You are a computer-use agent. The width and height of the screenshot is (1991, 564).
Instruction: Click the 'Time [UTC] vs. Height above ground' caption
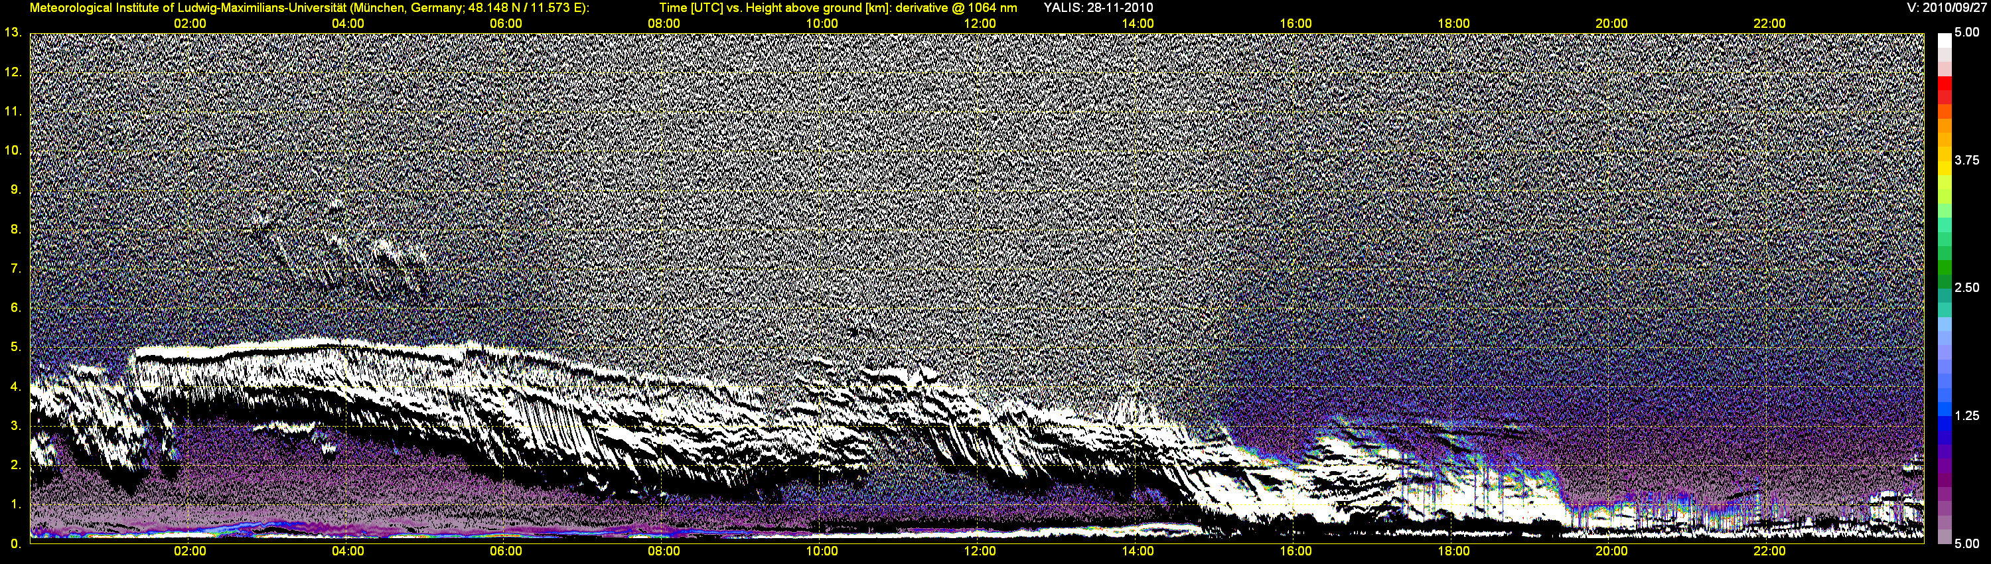click(838, 8)
